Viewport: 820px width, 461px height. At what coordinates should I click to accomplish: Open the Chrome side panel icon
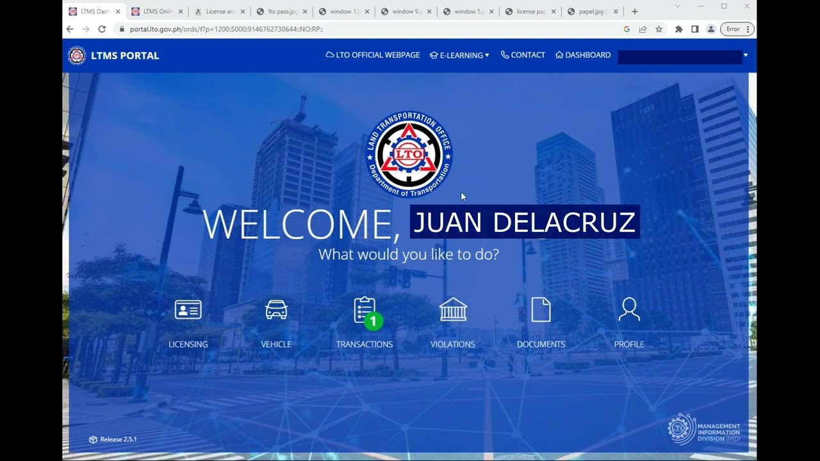(x=694, y=29)
